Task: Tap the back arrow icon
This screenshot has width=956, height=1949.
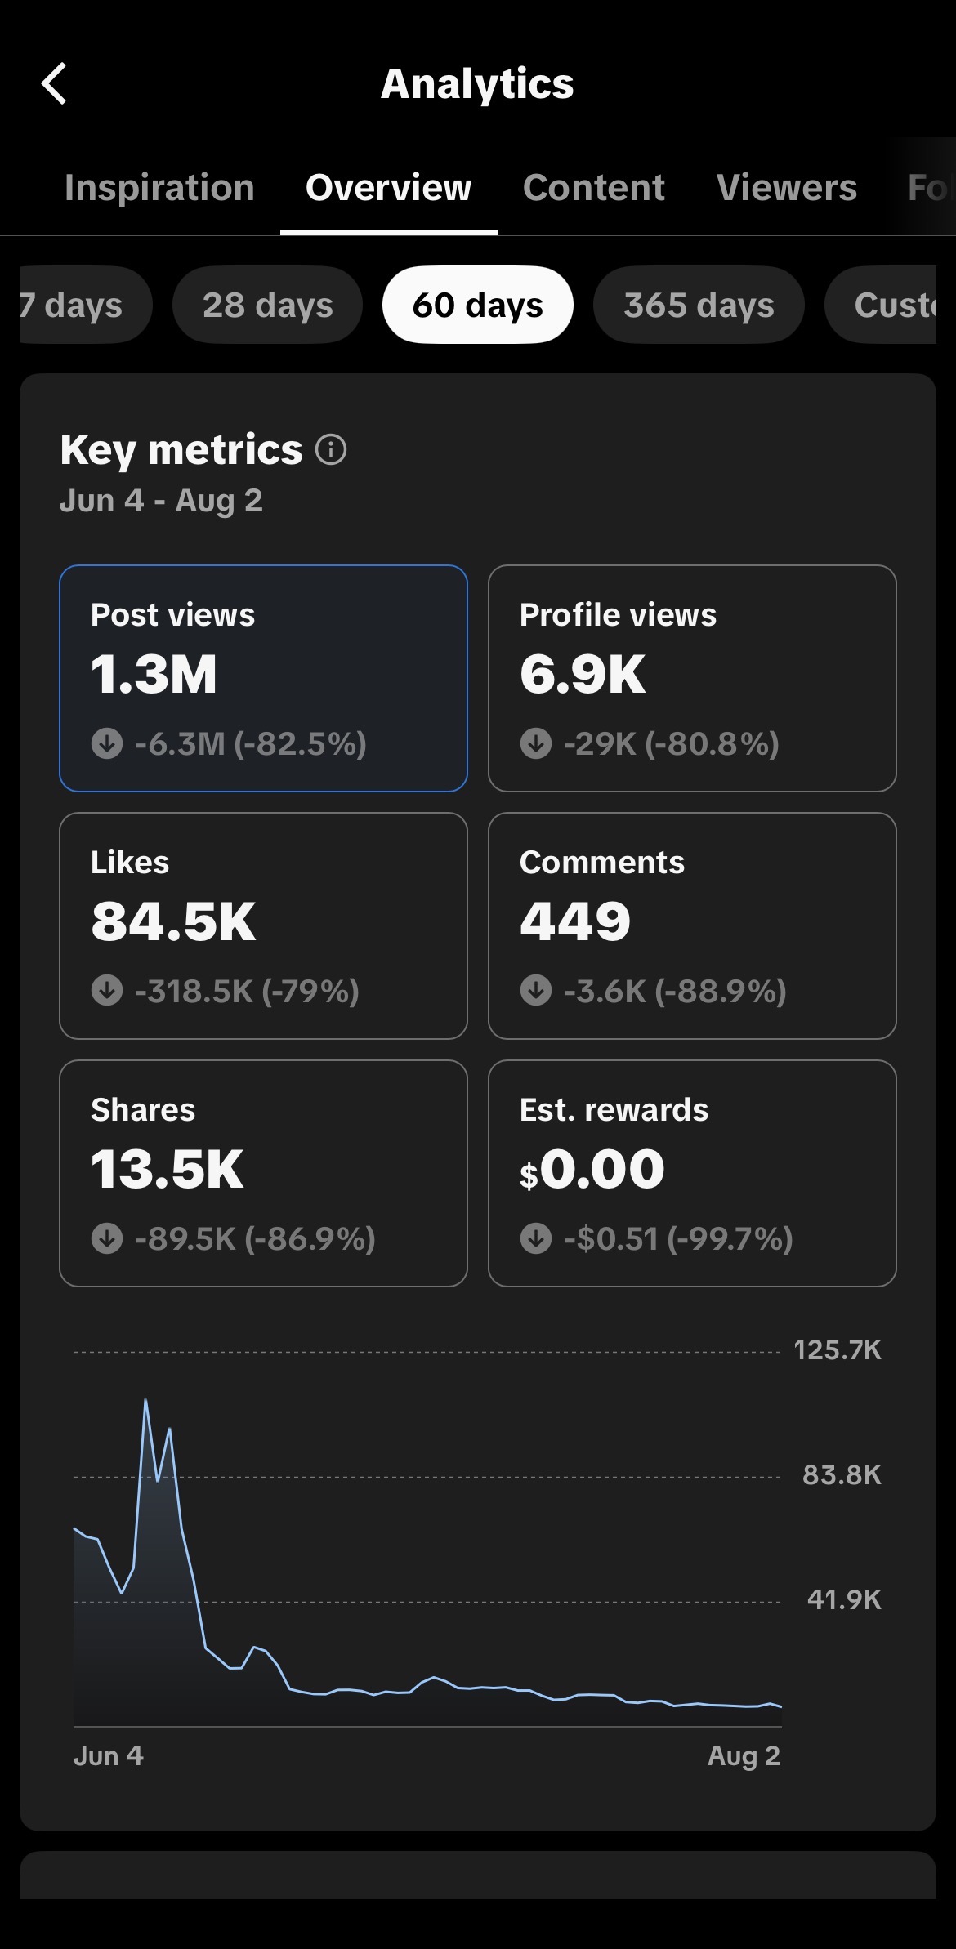Action: point(54,84)
